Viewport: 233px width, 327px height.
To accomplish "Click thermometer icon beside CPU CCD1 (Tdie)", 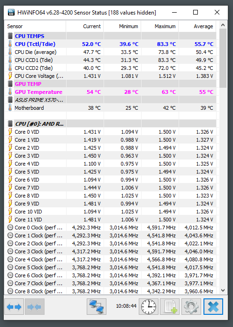I will [x=10, y=60].
